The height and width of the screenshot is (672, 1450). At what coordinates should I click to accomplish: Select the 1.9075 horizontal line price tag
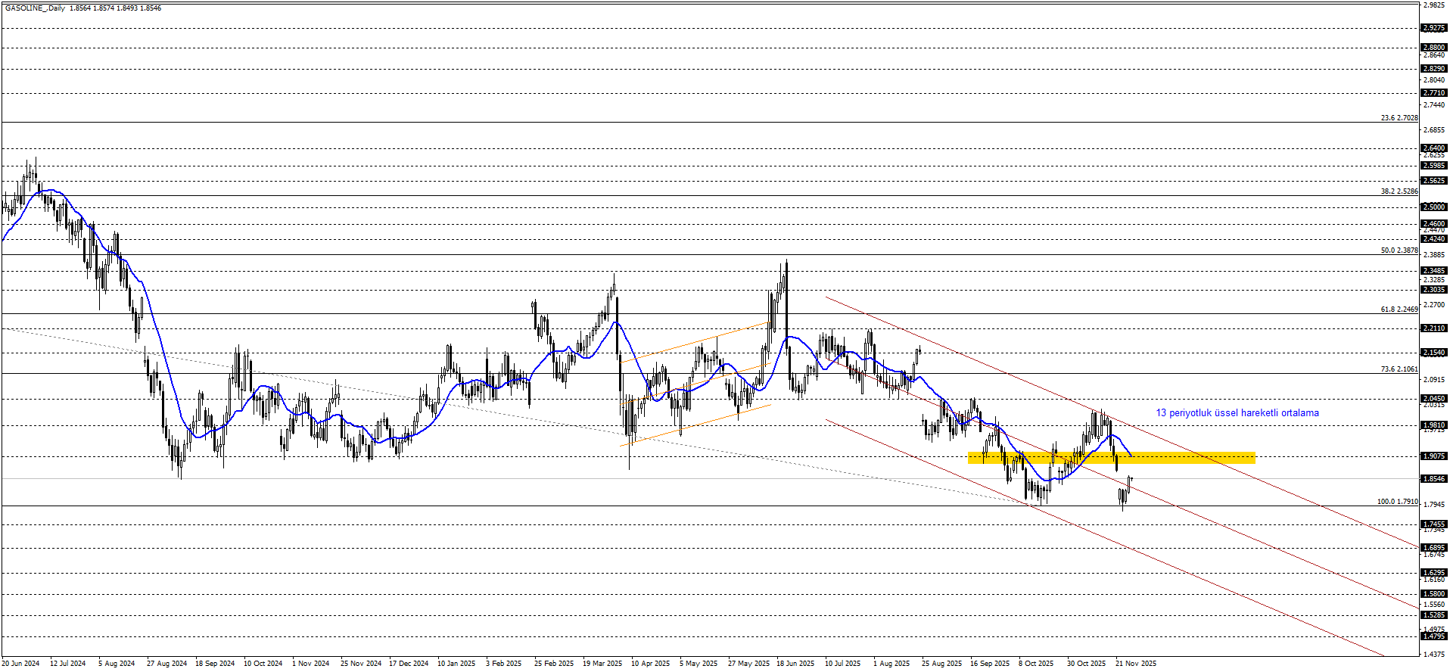(x=1434, y=456)
